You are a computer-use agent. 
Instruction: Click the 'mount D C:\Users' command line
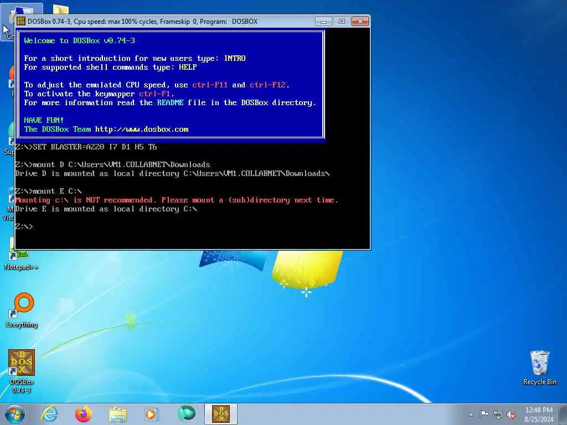click(x=112, y=164)
